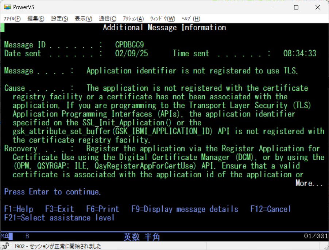Click the cursor position 01/001 indicator
This screenshot has height=250, width=329.
pyautogui.click(x=316, y=236)
